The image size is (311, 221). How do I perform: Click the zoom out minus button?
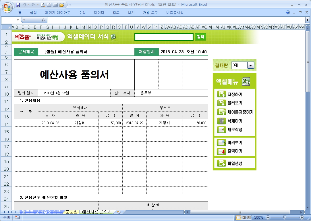point(268,218)
